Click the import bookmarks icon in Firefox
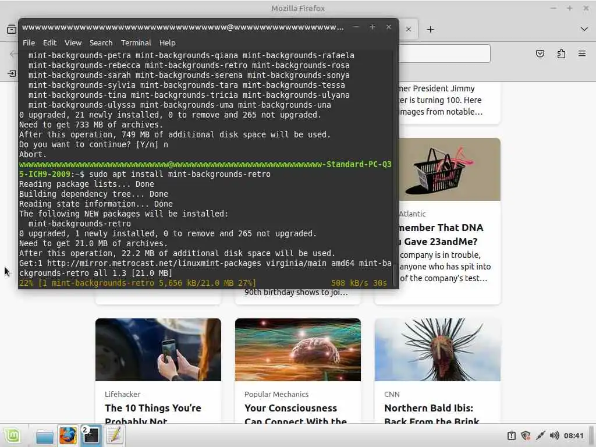 click(12, 73)
